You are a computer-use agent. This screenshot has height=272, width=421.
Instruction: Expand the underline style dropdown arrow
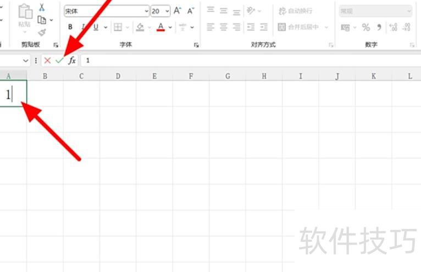pos(106,27)
